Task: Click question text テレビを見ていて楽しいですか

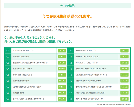Action: pos(87,63)
